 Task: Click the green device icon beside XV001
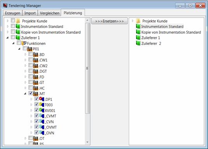42,110
